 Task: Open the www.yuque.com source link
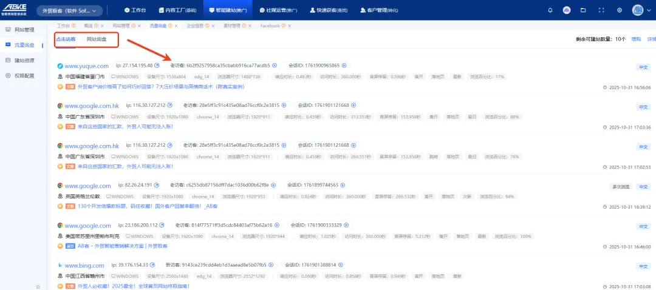point(86,66)
